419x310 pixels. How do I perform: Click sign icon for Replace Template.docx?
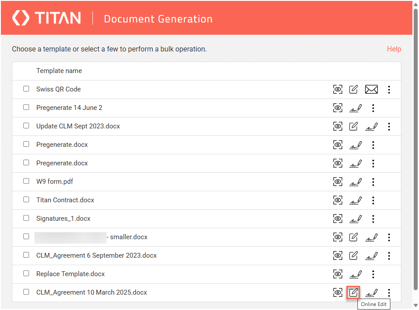pos(355,274)
